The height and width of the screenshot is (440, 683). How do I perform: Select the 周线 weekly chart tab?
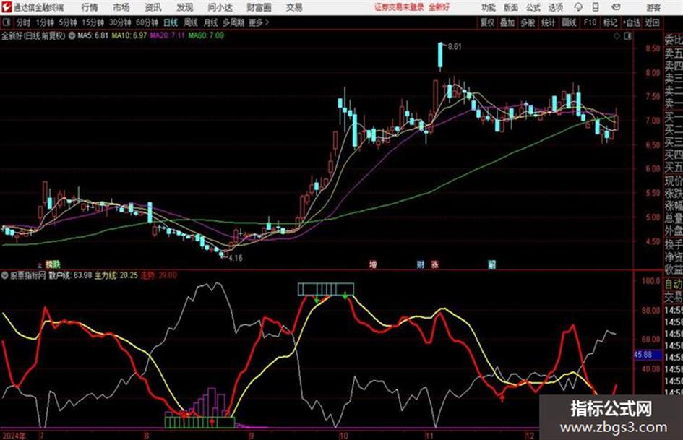pos(191,22)
